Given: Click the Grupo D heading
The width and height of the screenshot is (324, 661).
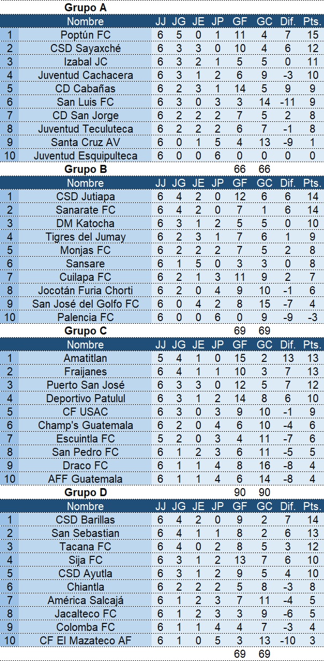Looking at the screenshot, I should 86,492.
